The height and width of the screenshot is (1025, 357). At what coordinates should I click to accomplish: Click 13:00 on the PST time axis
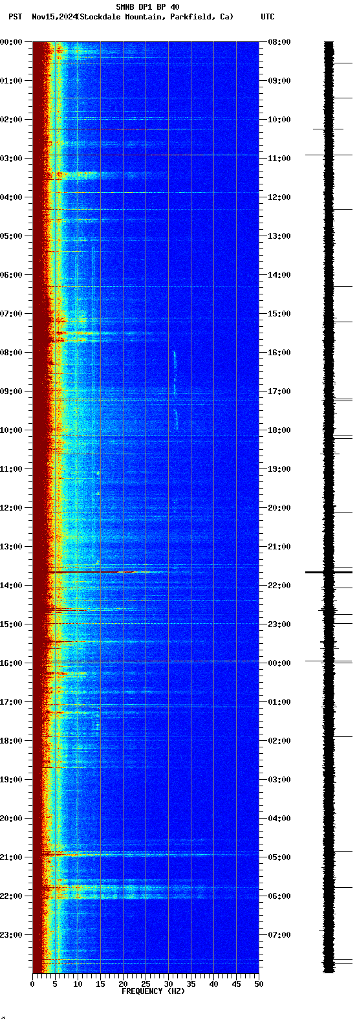11,547
